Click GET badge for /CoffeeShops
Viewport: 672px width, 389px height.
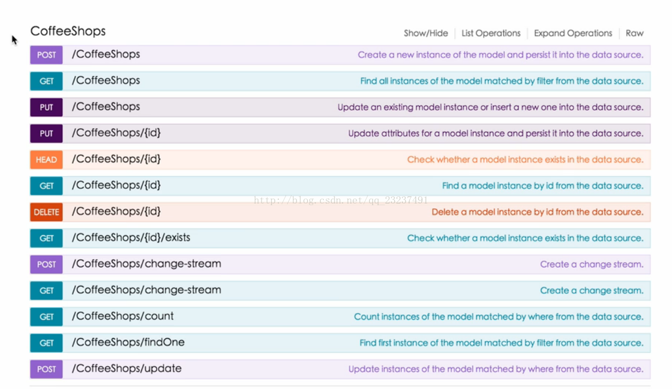click(x=46, y=81)
